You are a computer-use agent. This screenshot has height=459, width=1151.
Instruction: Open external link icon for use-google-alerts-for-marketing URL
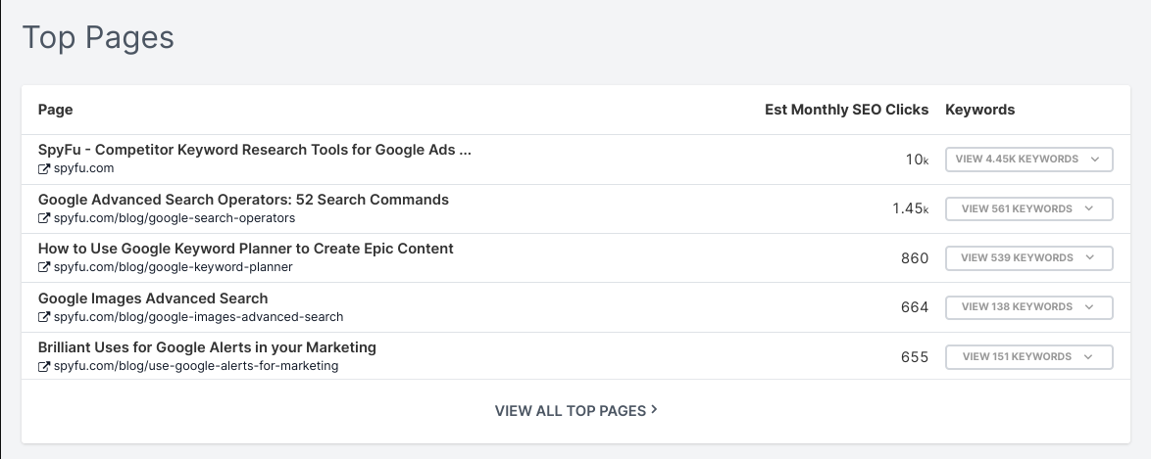(44, 366)
